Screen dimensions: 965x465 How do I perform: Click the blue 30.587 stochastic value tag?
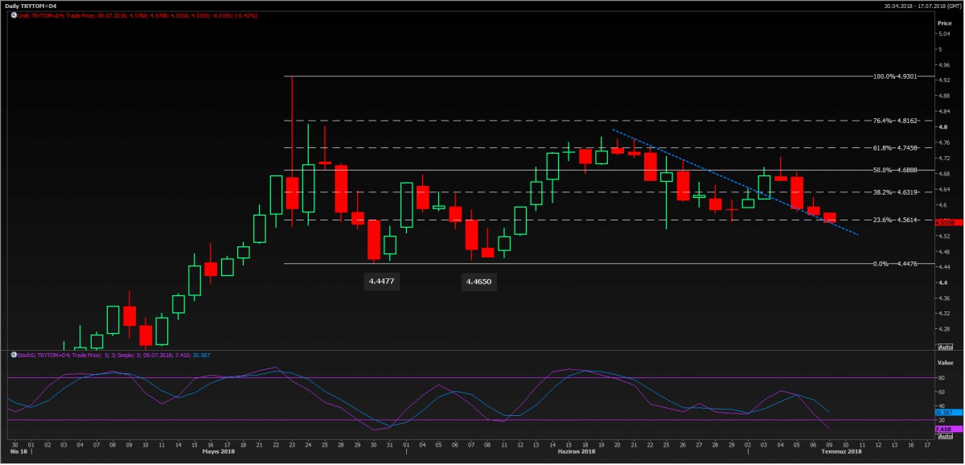pos(945,412)
